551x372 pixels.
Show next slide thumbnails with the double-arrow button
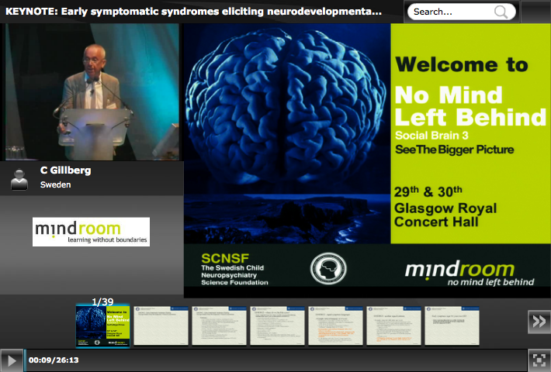[x=539, y=322]
